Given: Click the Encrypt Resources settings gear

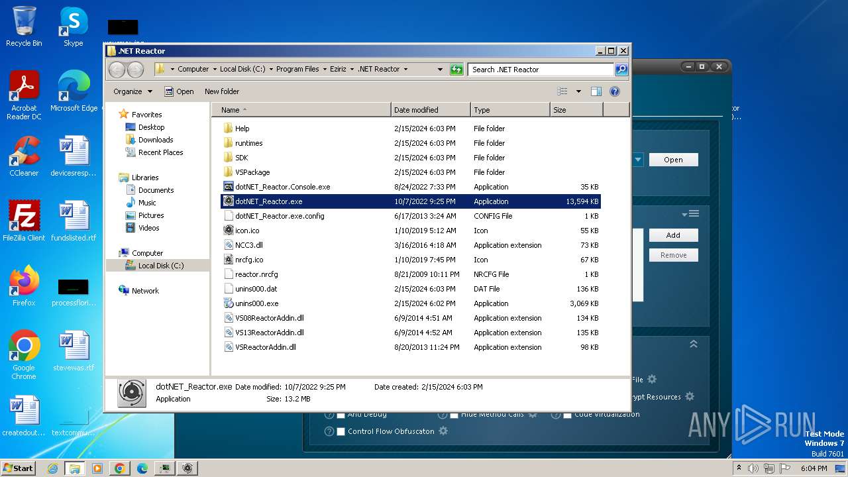Looking at the screenshot, I should [x=690, y=396].
